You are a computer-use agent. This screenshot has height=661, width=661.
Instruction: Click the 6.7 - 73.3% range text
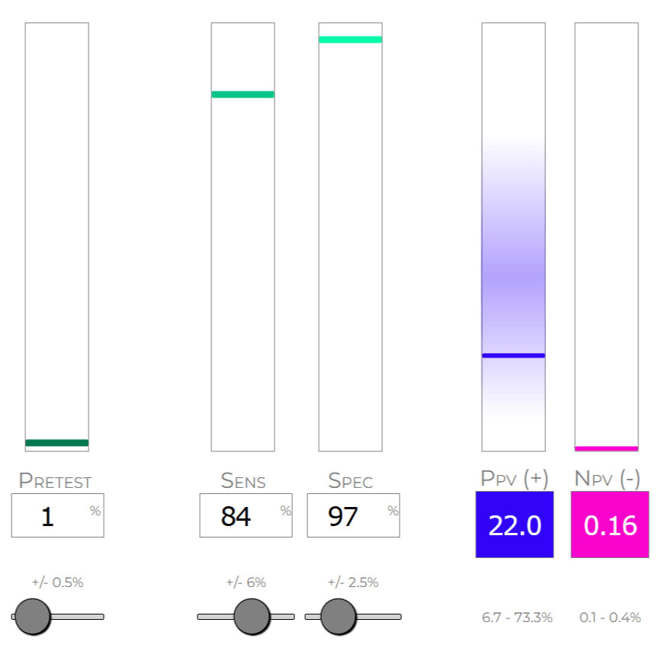[517, 618]
